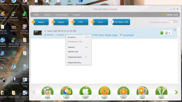Launch RaidCall from the desktop
182x102 pixels.
pyautogui.click(x=25, y=94)
